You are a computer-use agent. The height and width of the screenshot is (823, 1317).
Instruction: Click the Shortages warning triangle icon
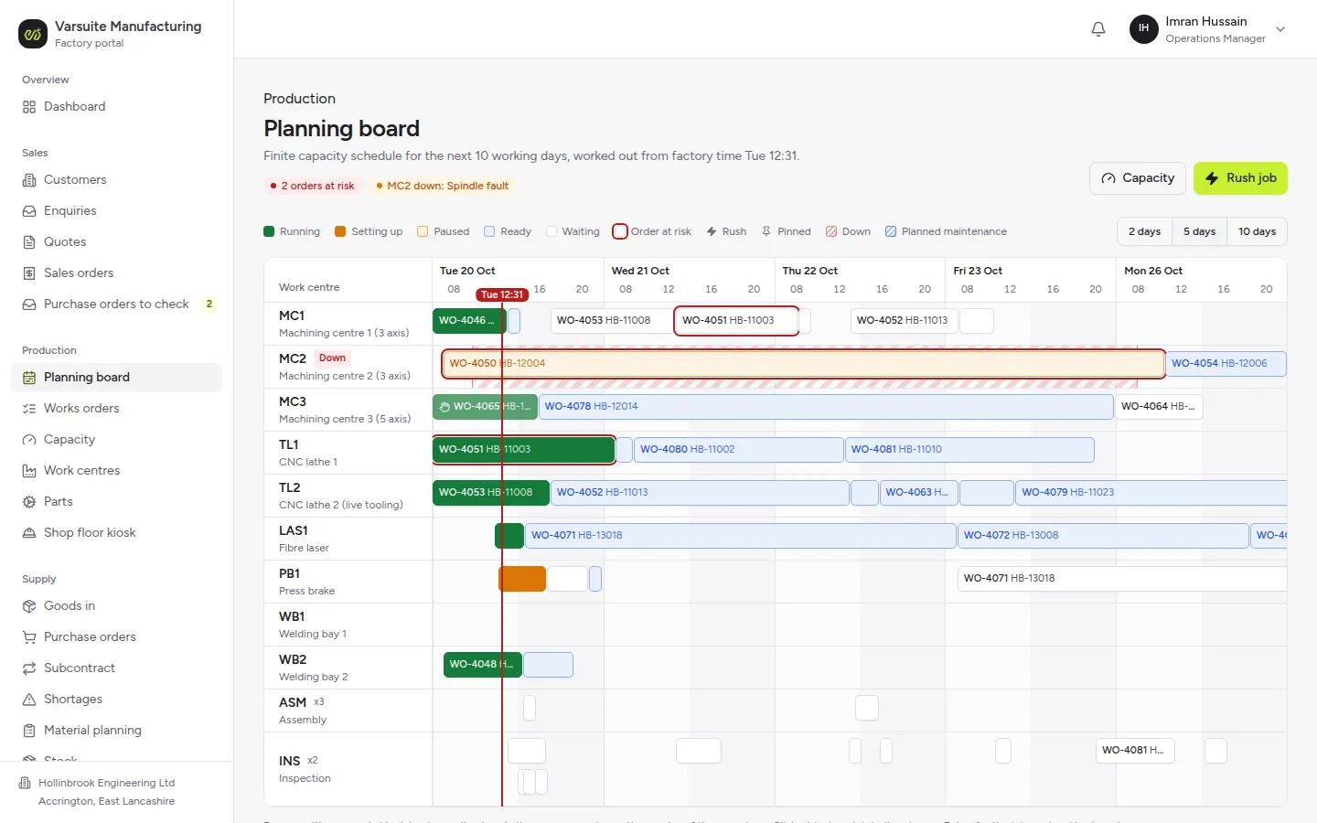click(x=29, y=700)
